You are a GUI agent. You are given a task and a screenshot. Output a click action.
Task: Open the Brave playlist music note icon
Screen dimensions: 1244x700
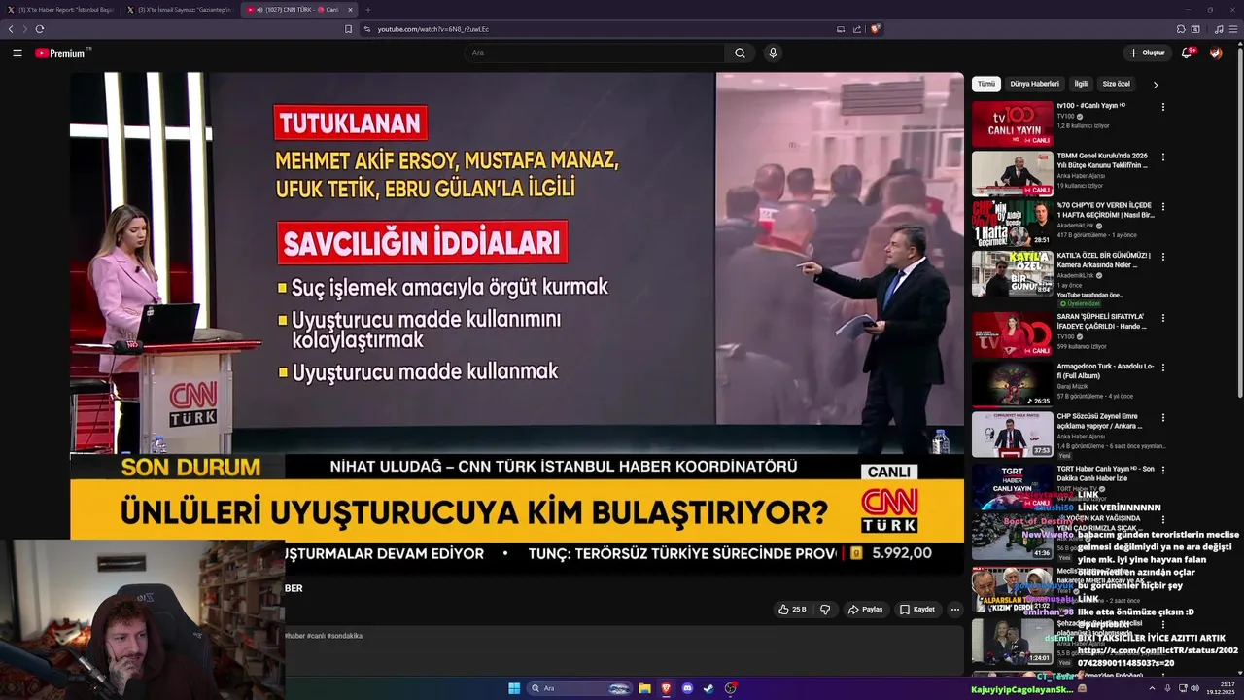point(1219,29)
